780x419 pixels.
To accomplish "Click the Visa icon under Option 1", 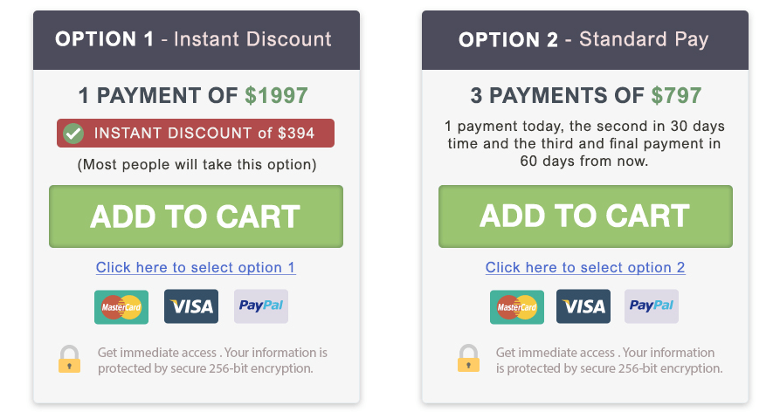I will coord(191,306).
